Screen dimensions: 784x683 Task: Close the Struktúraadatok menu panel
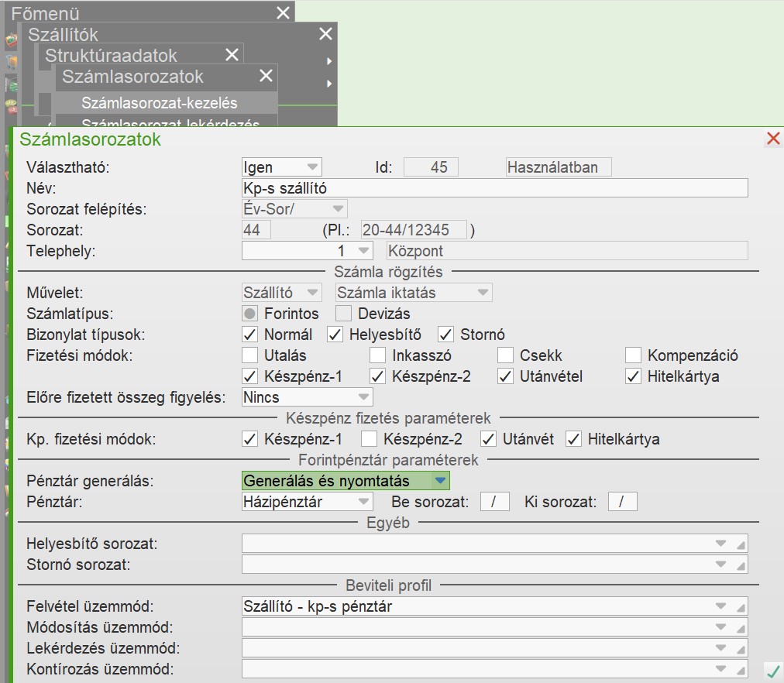232,54
